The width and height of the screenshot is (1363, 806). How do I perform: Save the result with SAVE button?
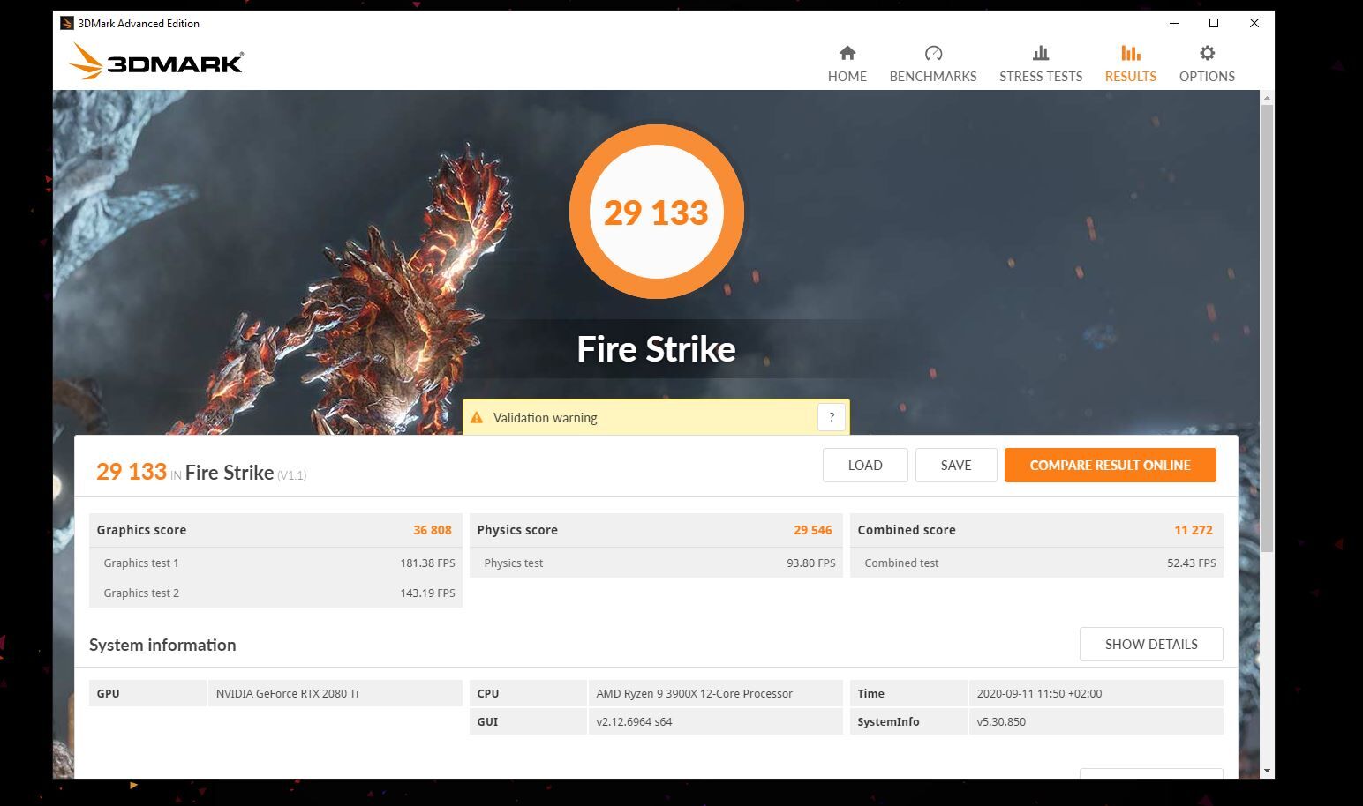pos(956,465)
